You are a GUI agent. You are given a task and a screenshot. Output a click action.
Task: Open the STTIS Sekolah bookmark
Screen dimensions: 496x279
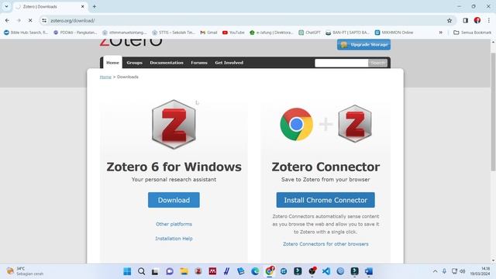[x=174, y=33]
